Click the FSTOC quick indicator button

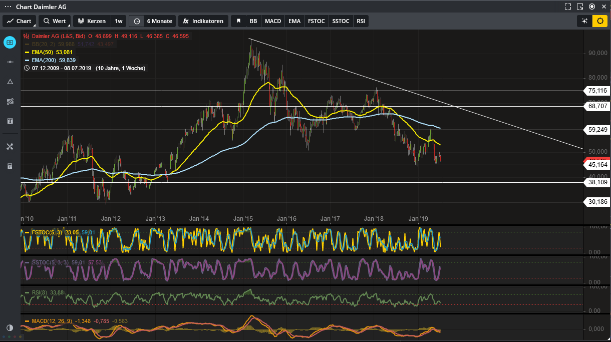[x=316, y=21]
